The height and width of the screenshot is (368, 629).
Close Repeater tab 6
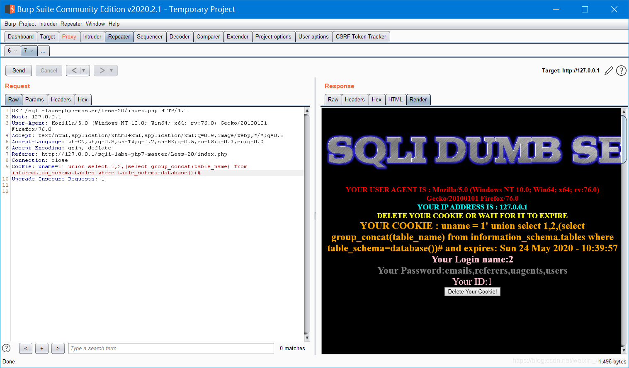pos(15,51)
